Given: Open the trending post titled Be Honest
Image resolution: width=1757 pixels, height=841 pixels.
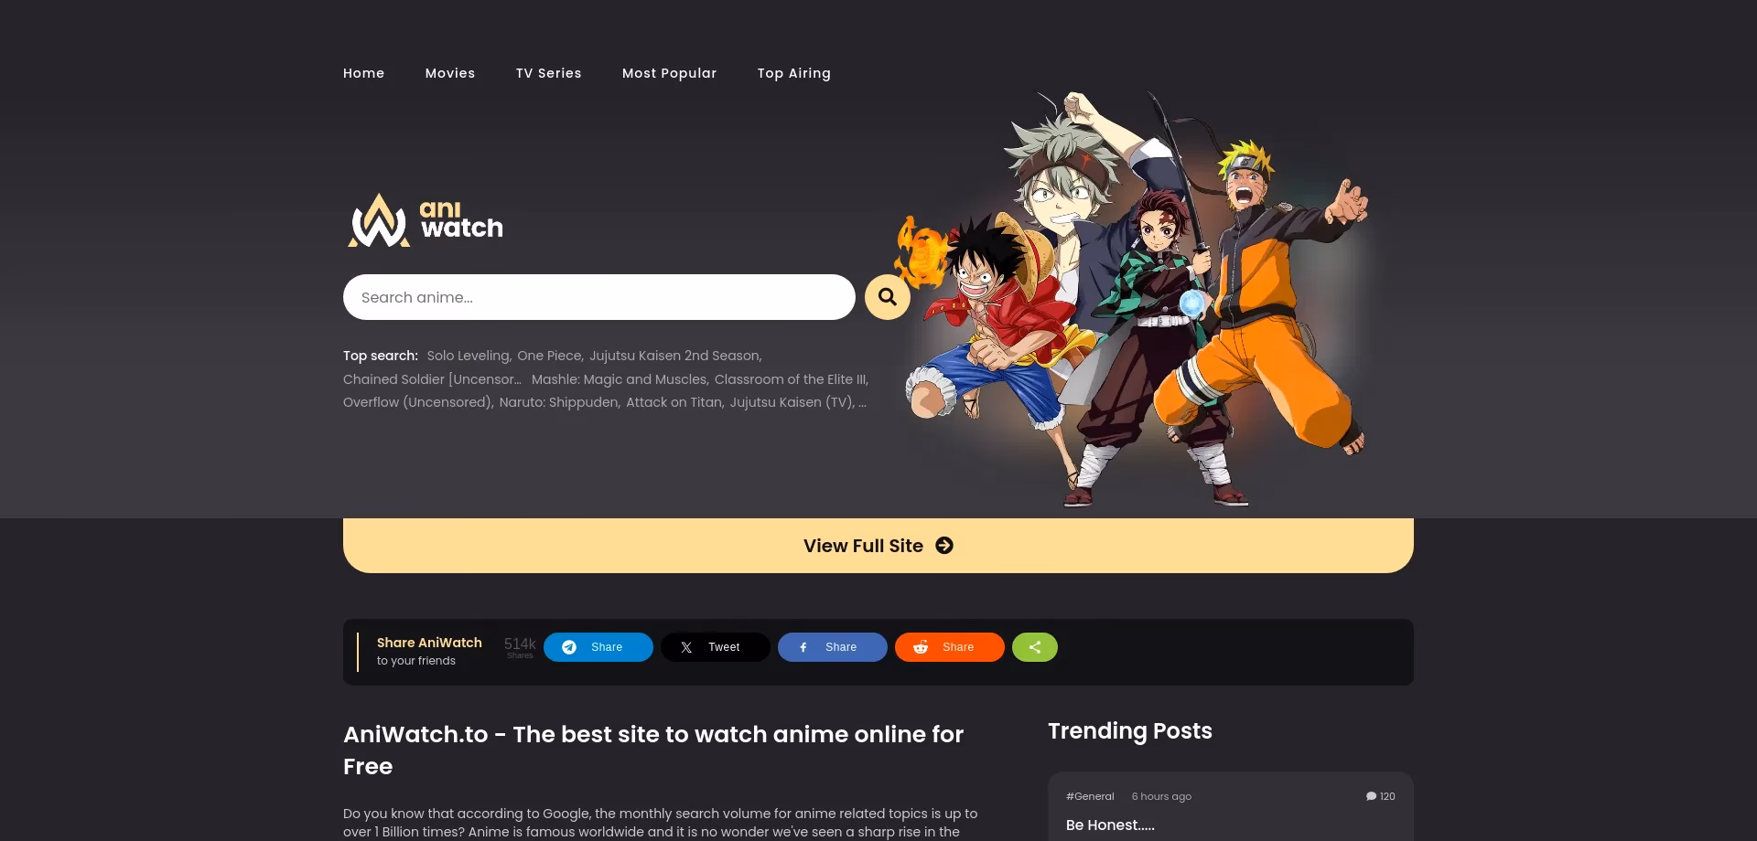Looking at the screenshot, I should coord(1110,825).
